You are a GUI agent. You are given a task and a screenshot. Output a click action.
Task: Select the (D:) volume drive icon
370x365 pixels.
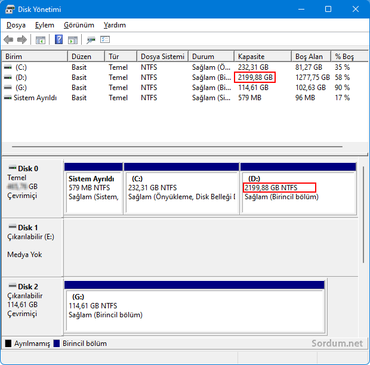click(x=8, y=78)
